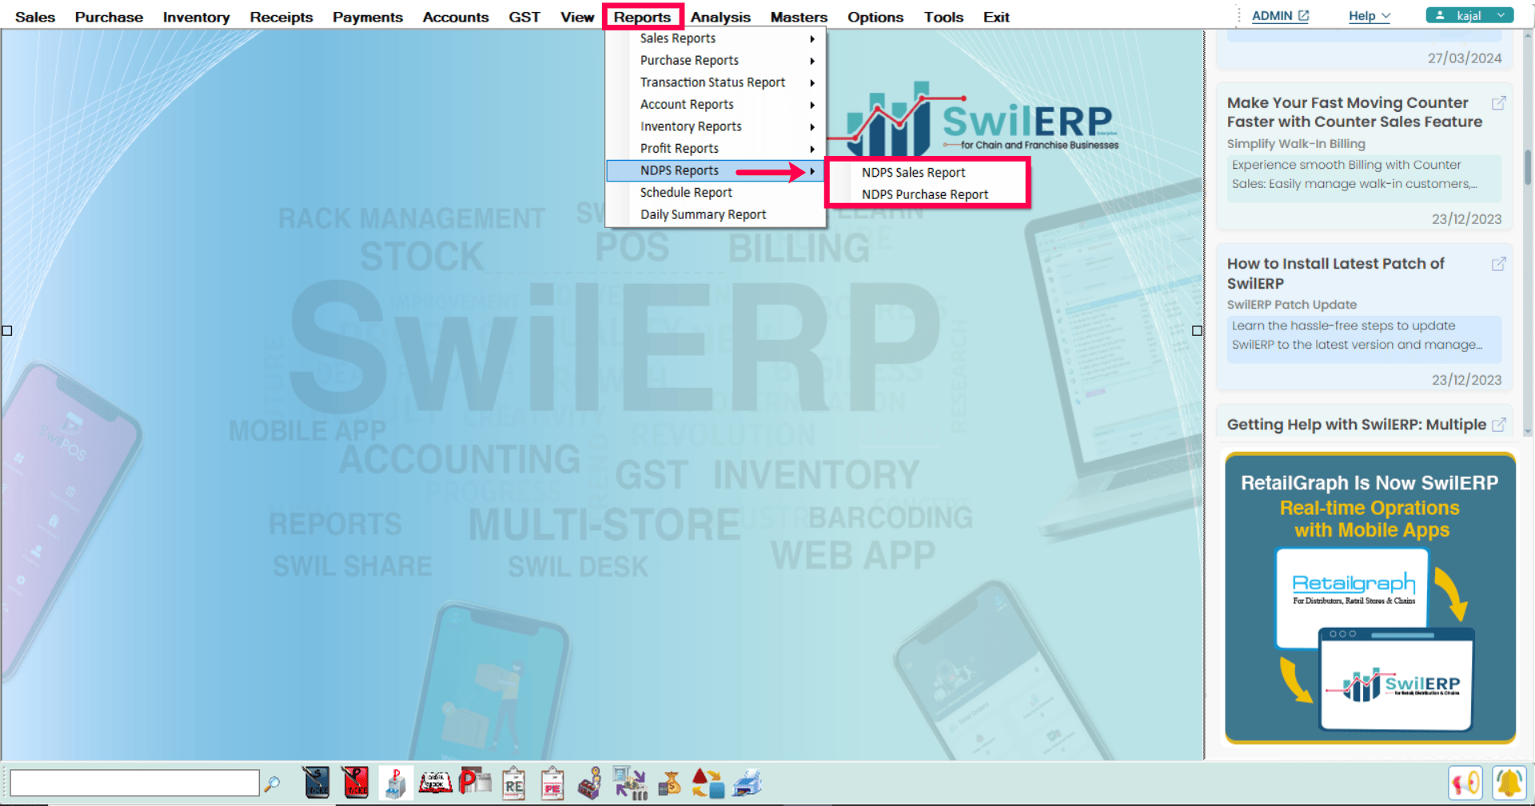Viewport: 1535px width, 806px height.
Task: Open the Inventory menu
Action: [196, 17]
